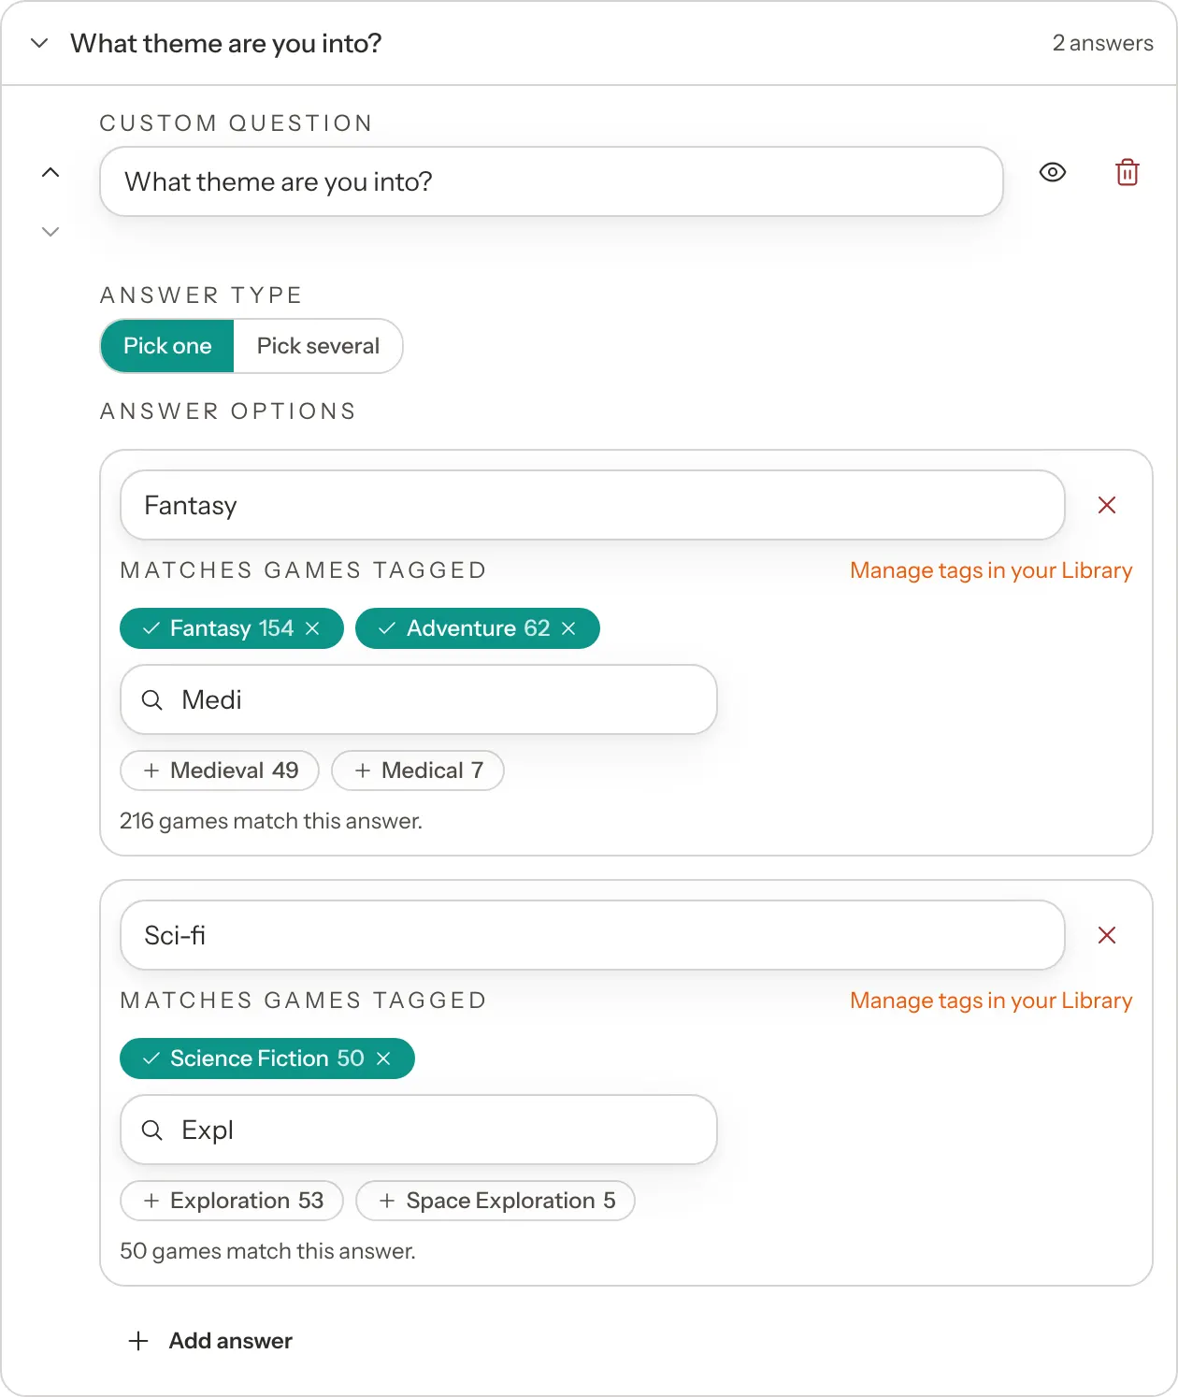Edit the Sci-fi answer name field
Viewport: 1178px width, 1397px height.
click(593, 935)
